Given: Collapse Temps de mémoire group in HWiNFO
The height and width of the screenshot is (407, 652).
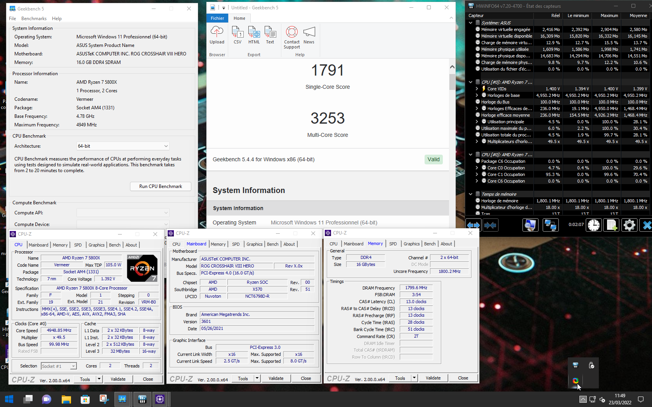Looking at the screenshot, I should pos(471,194).
